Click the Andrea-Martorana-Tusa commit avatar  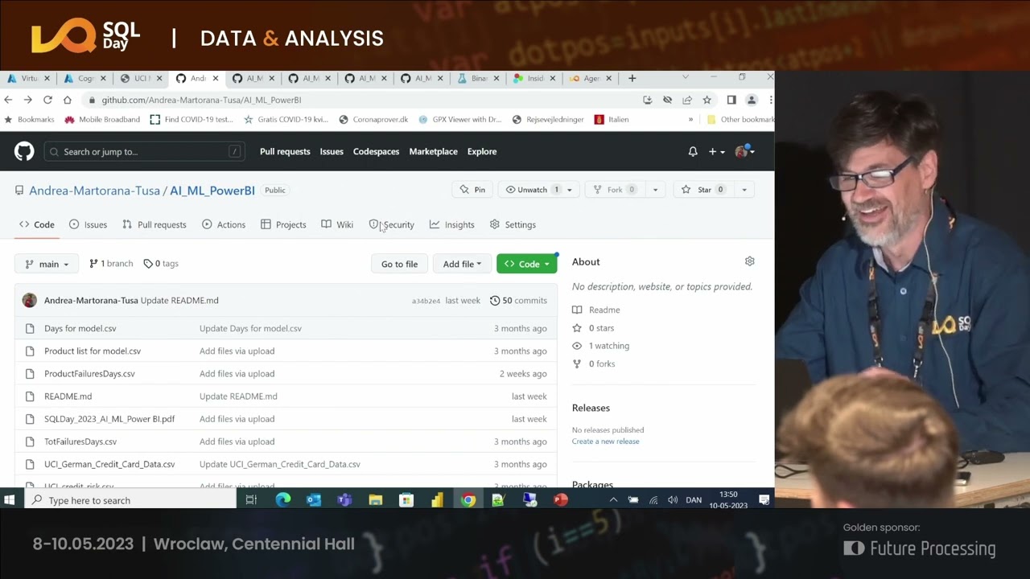click(x=30, y=300)
